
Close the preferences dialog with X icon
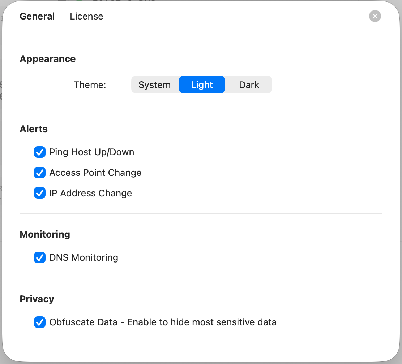click(375, 16)
